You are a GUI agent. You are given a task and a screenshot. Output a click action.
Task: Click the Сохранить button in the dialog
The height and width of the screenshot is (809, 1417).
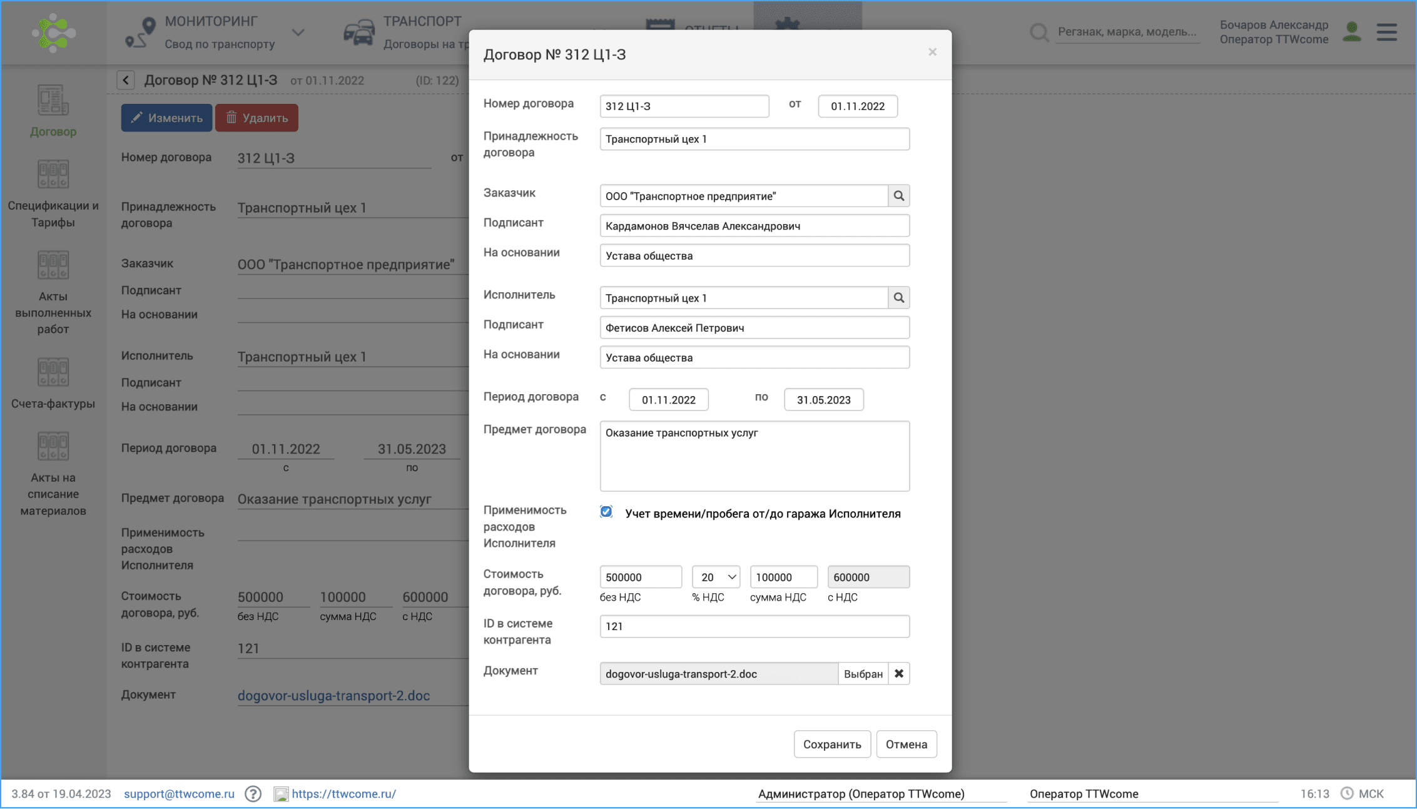coord(832,744)
